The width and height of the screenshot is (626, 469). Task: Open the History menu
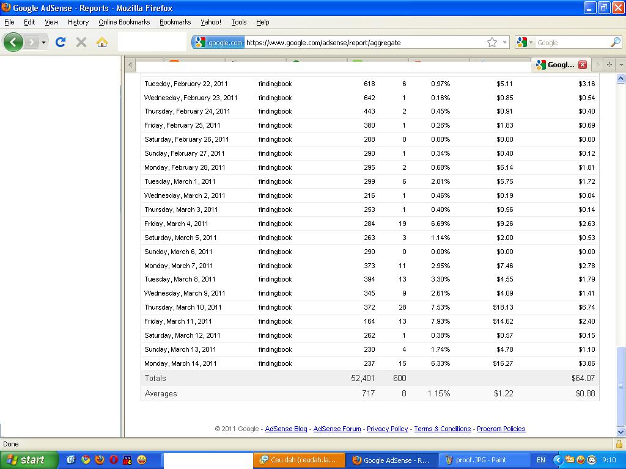78,22
